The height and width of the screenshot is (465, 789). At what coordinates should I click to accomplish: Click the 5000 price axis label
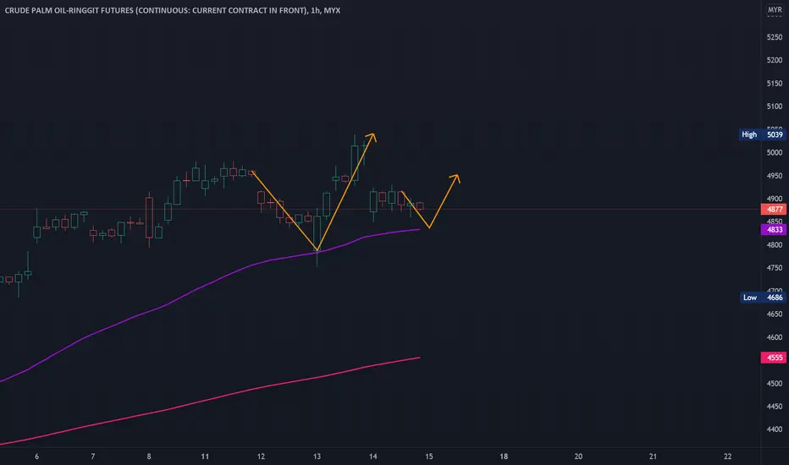pos(775,153)
